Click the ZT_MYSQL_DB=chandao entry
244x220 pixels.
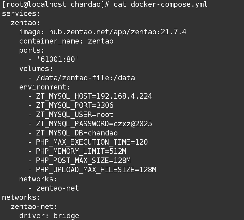(77, 133)
